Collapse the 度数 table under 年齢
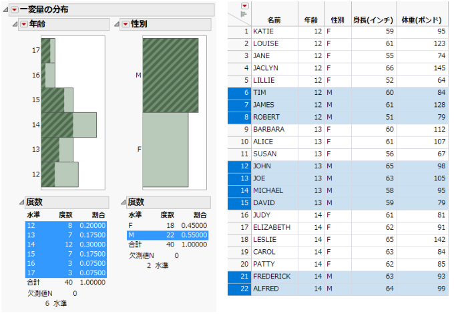Viewport: 460px width, 314px height. click(x=22, y=202)
